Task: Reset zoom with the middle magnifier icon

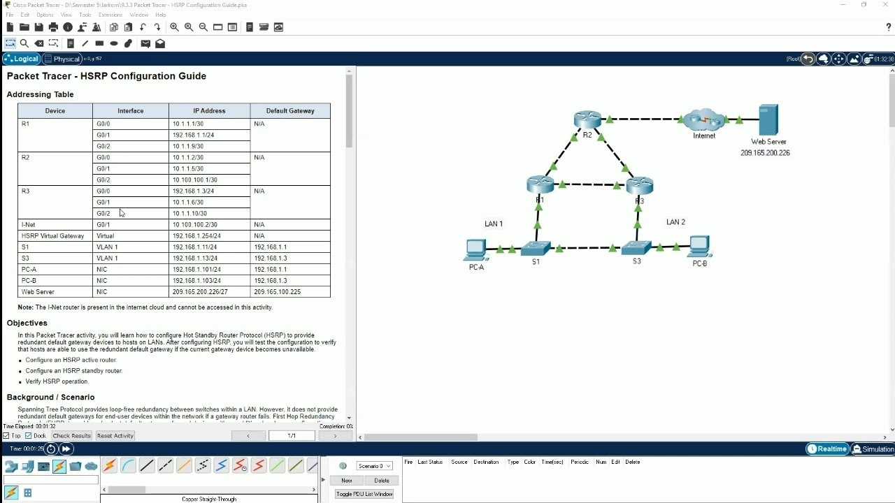Action: point(189,27)
